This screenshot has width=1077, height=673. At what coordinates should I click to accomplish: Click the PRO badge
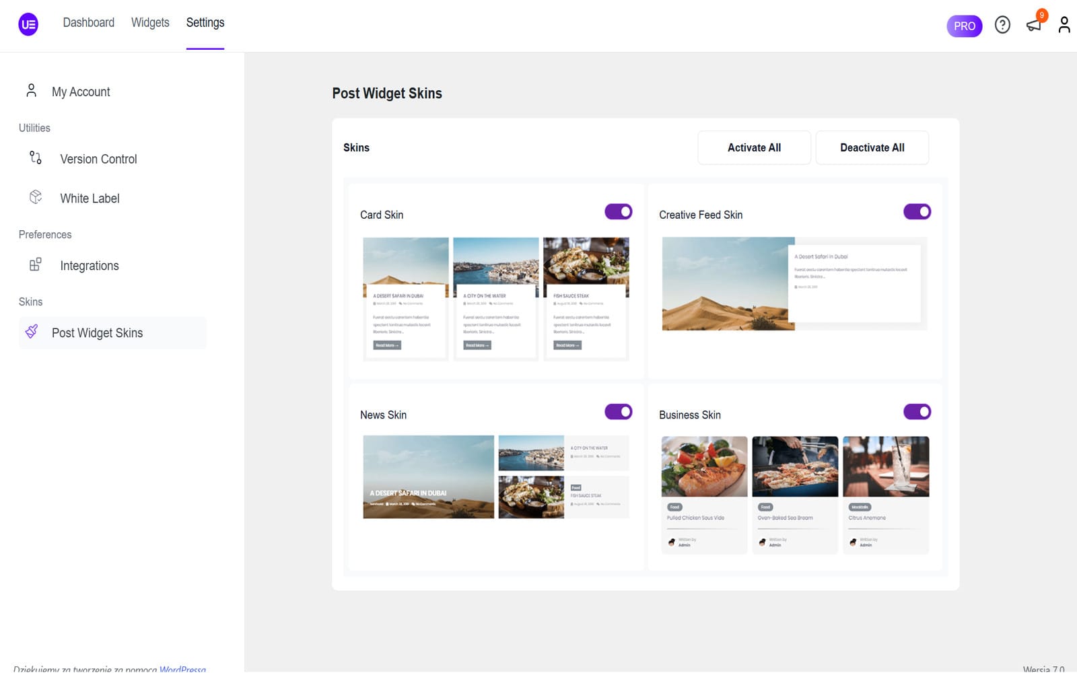coord(964,26)
